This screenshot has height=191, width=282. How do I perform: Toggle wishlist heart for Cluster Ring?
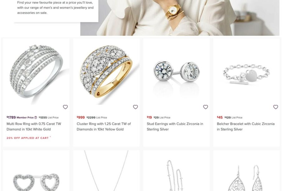136,107
